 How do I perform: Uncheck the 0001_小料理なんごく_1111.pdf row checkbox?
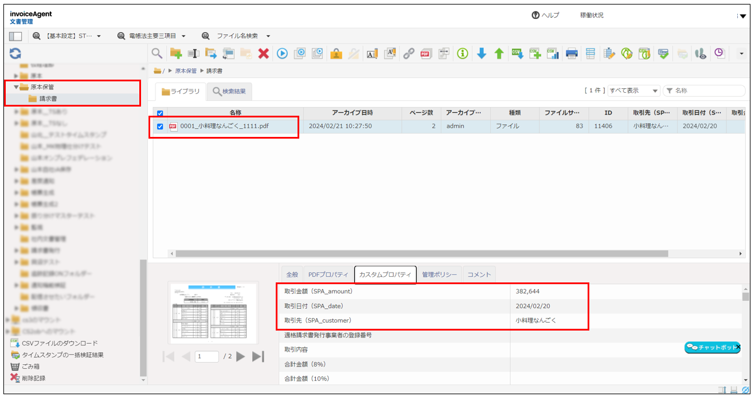(x=159, y=125)
